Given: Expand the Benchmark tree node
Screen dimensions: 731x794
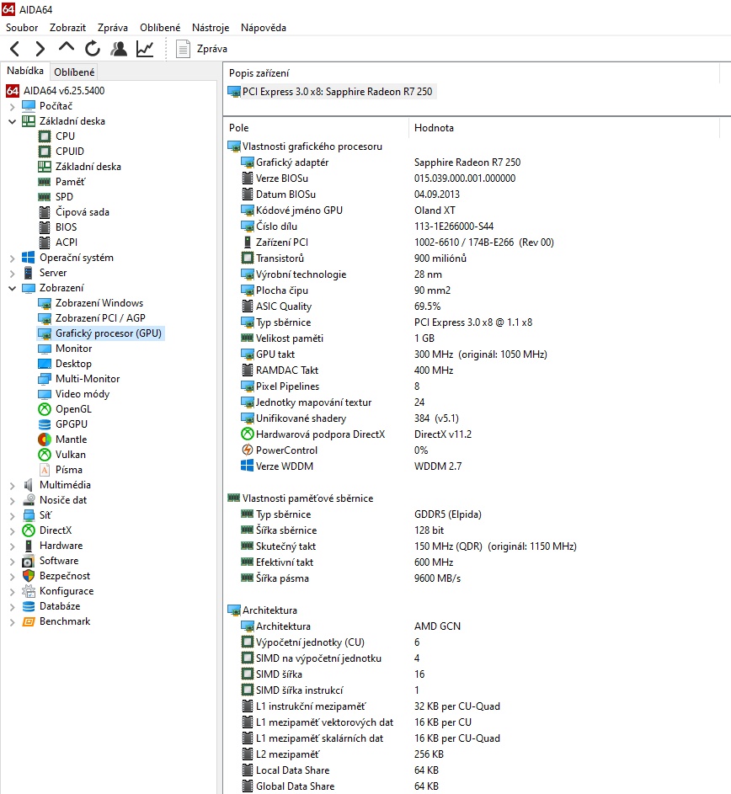Looking at the screenshot, I should point(12,621).
